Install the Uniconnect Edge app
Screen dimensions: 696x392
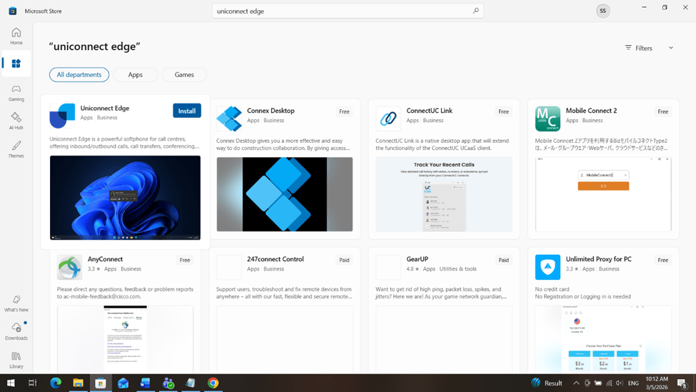click(x=187, y=111)
